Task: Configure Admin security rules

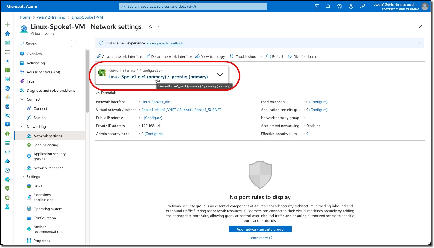Action: coord(154,134)
